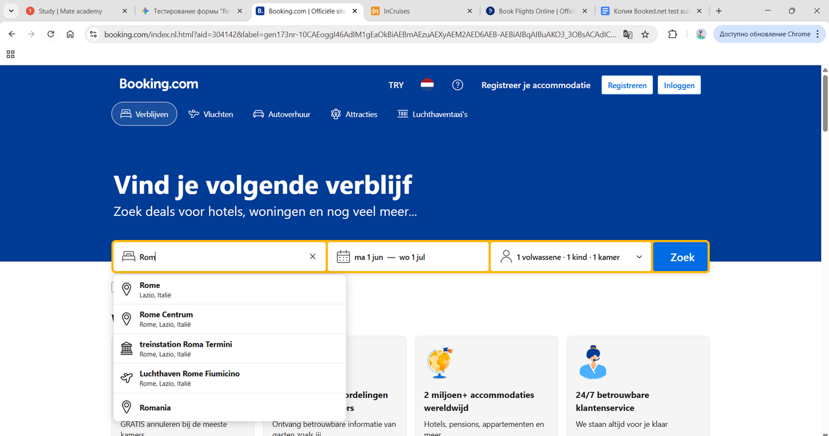This screenshot has width=829, height=436.
Task: Click the browser home icon
Action: tap(70, 34)
